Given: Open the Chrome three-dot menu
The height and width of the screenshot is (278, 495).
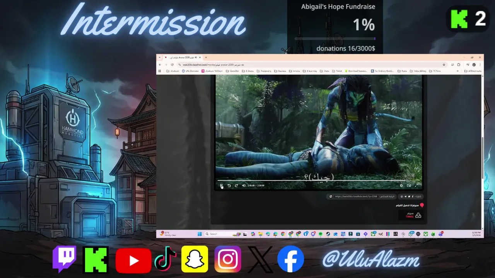Looking at the screenshot, I should click(x=480, y=65).
